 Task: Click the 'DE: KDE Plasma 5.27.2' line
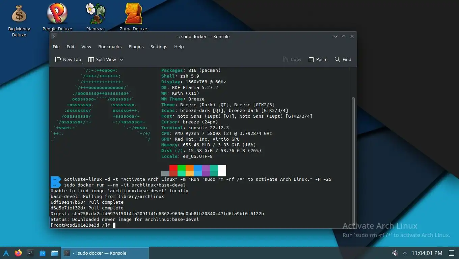pyautogui.click(x=190, y=87)
